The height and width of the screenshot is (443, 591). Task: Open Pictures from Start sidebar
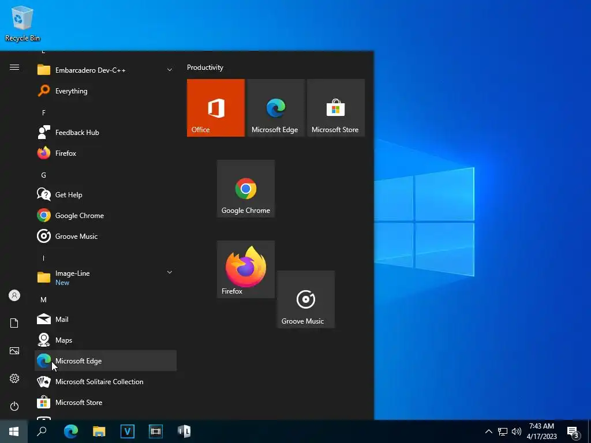pyautogui.click(x=14, y=351)
